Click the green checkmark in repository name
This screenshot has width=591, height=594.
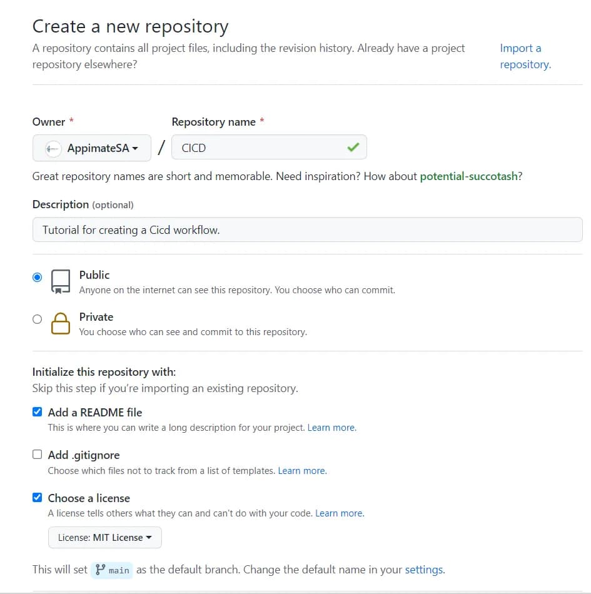[353, 148]
